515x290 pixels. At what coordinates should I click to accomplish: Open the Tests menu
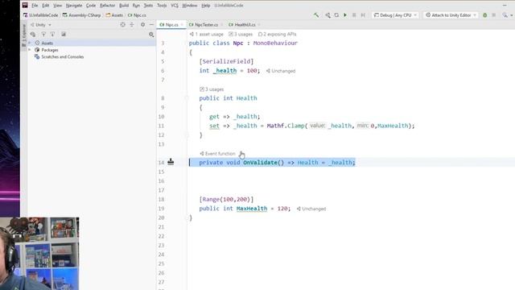(148, 6)
